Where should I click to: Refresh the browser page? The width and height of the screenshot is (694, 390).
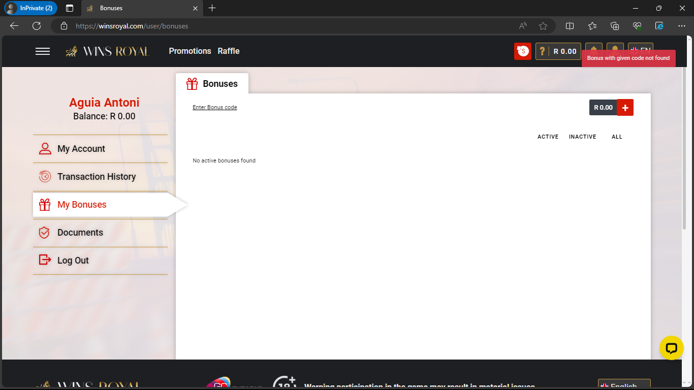[x=37, y=26]
